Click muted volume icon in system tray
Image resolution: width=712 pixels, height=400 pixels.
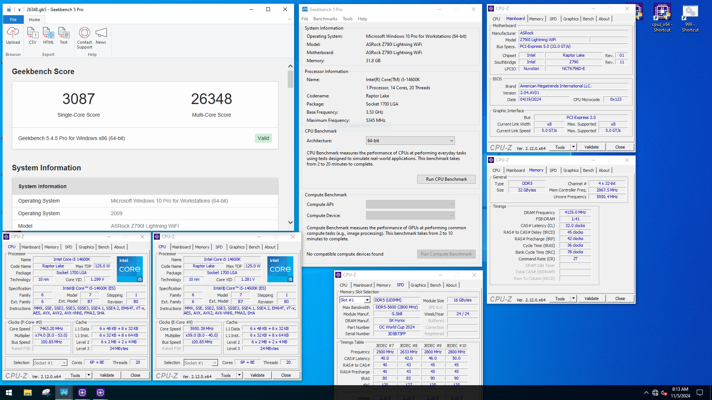pyautogui.click(x=664, y=393)
